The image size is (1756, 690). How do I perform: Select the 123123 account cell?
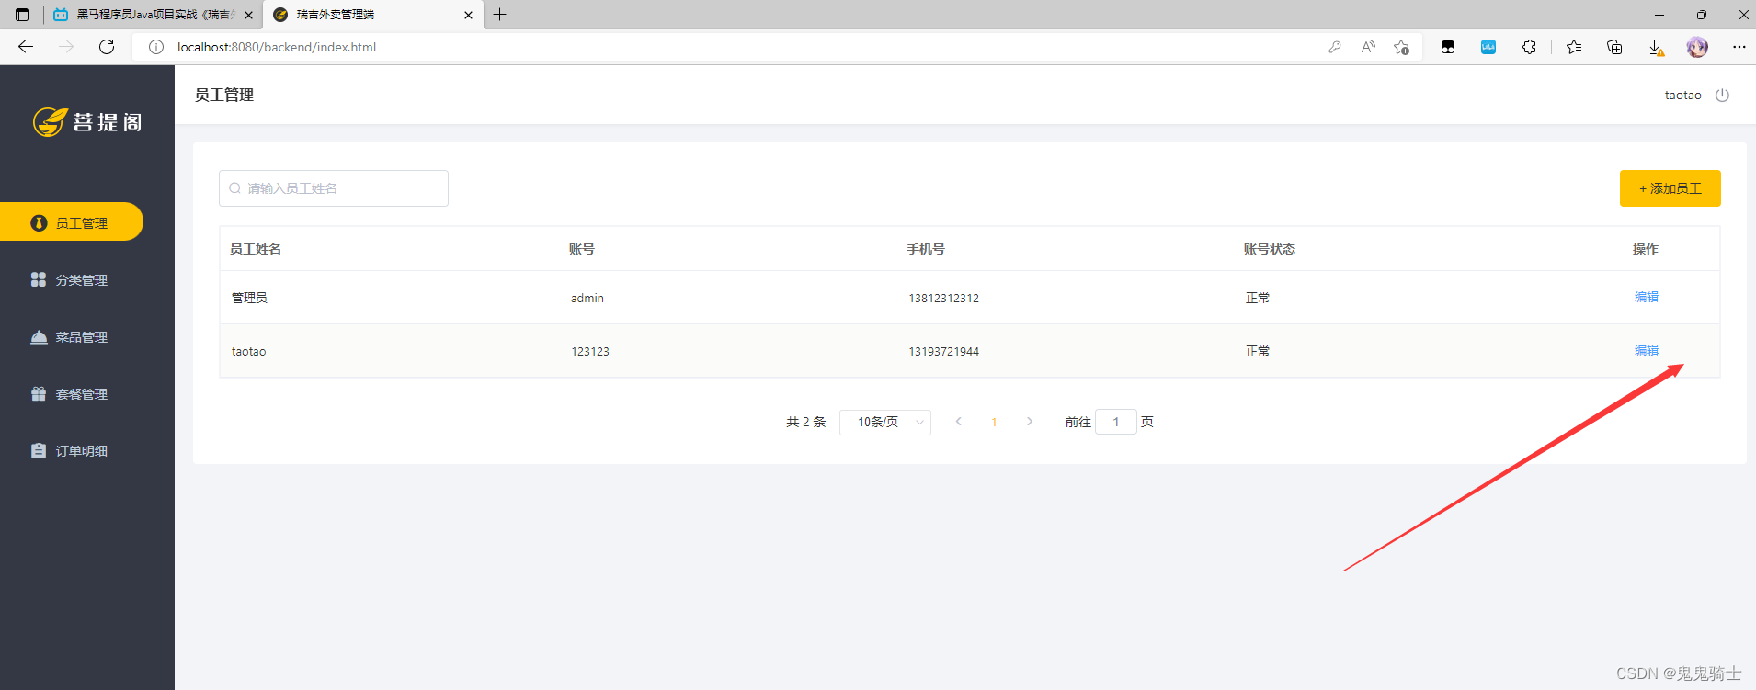(590, 351)
